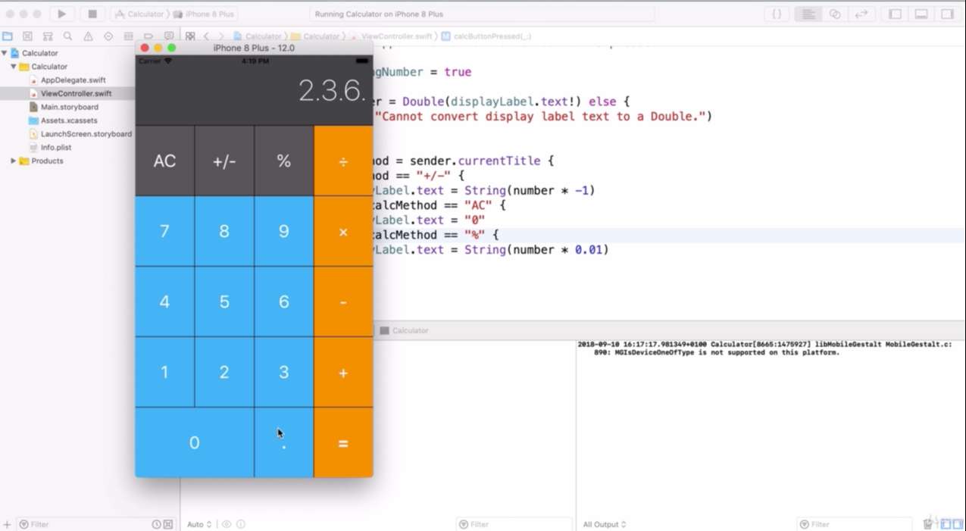Image resolution: width=966 pixels, height=531 pixels.
Task: Open the Auto variables scope dropdown
Action: tap(199, 524)
